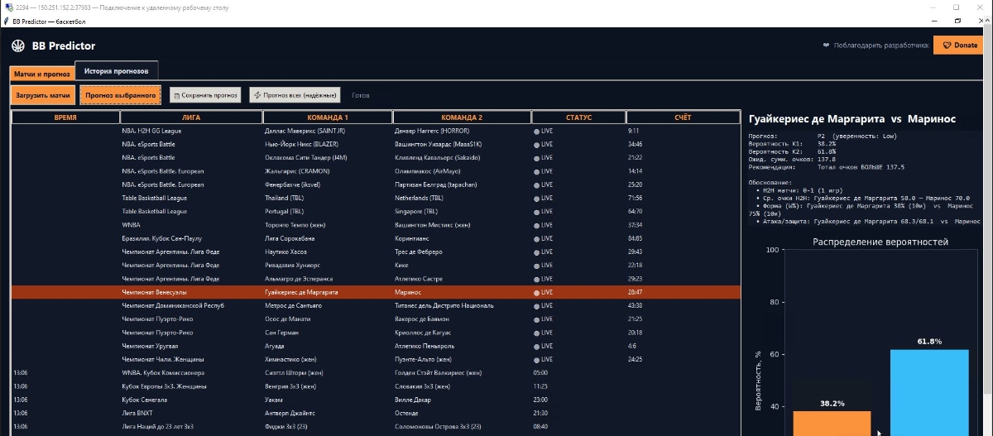Click the СТАТУС column header
The image size is (993, 436).
(x=578, y=117)
